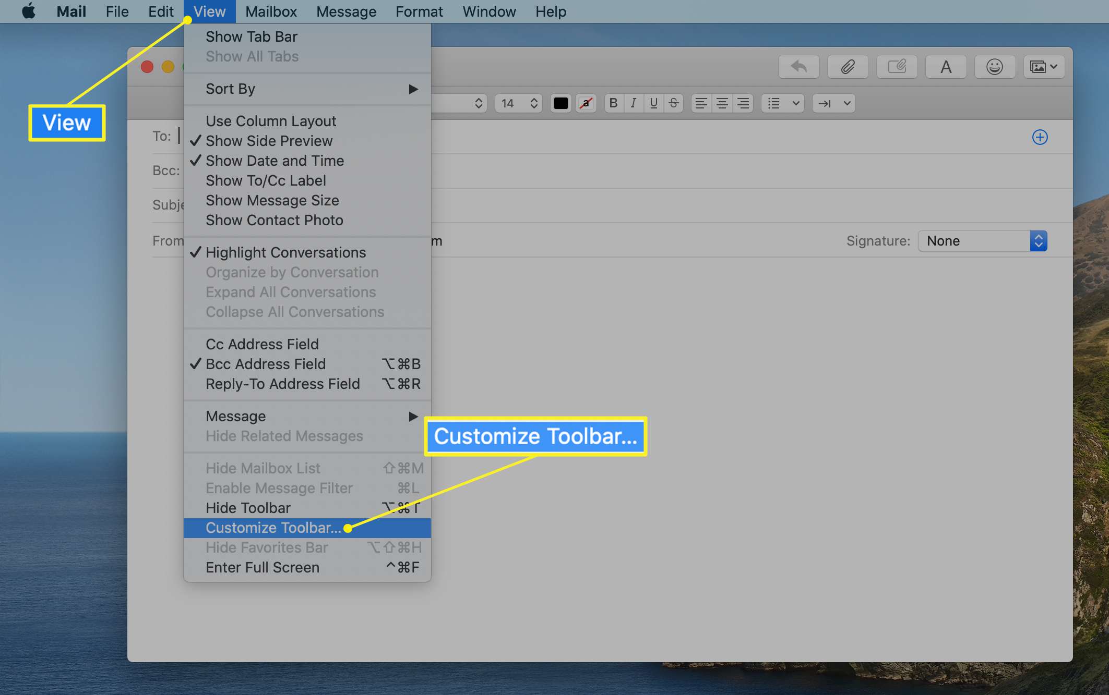This screenshot has height=695, width=1109.
Task: Open the Signature None dropdown
Action: [982, 241]
